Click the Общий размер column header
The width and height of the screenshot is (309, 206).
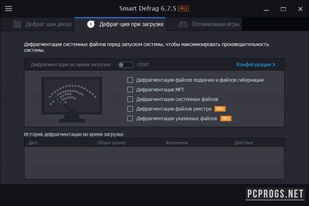[x=111, y=143]
